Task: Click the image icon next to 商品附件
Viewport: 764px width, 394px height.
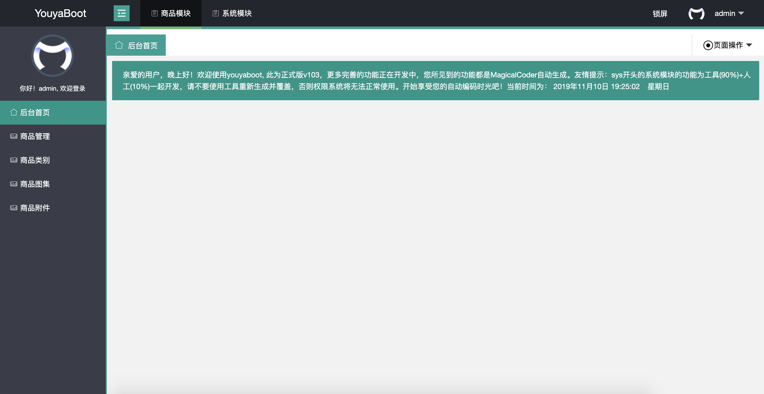Action: click(x=14, y=208)
